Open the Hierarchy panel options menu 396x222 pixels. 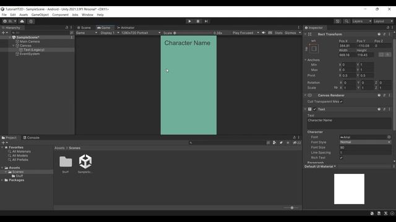71,27
